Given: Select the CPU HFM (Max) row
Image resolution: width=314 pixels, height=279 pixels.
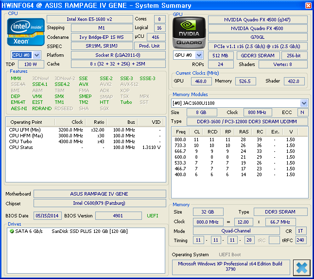Looking at the screenshot, I should [x=85, y=136].
